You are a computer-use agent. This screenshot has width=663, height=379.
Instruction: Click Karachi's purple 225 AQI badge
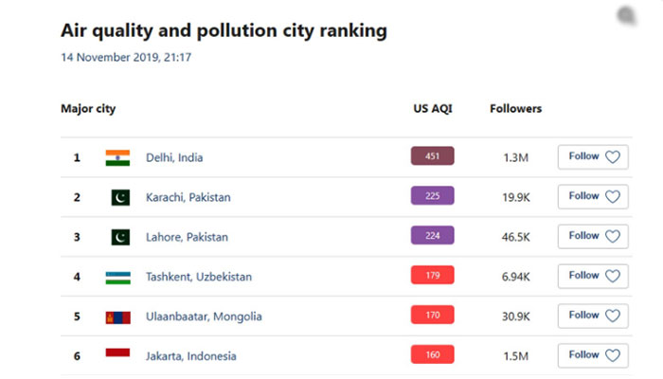pyautogui.click(x=433, y=197)
